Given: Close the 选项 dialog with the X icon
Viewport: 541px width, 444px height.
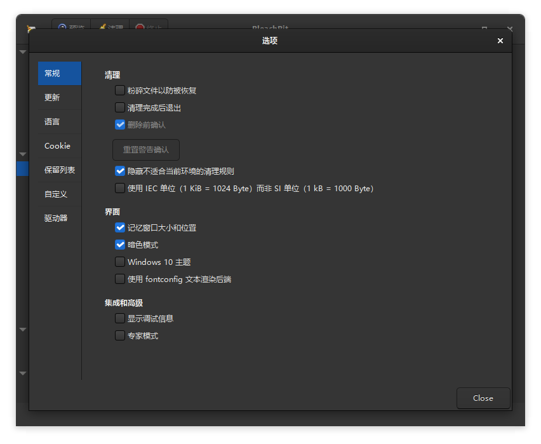Looking at the screenshot, I should tap(500, 41).
